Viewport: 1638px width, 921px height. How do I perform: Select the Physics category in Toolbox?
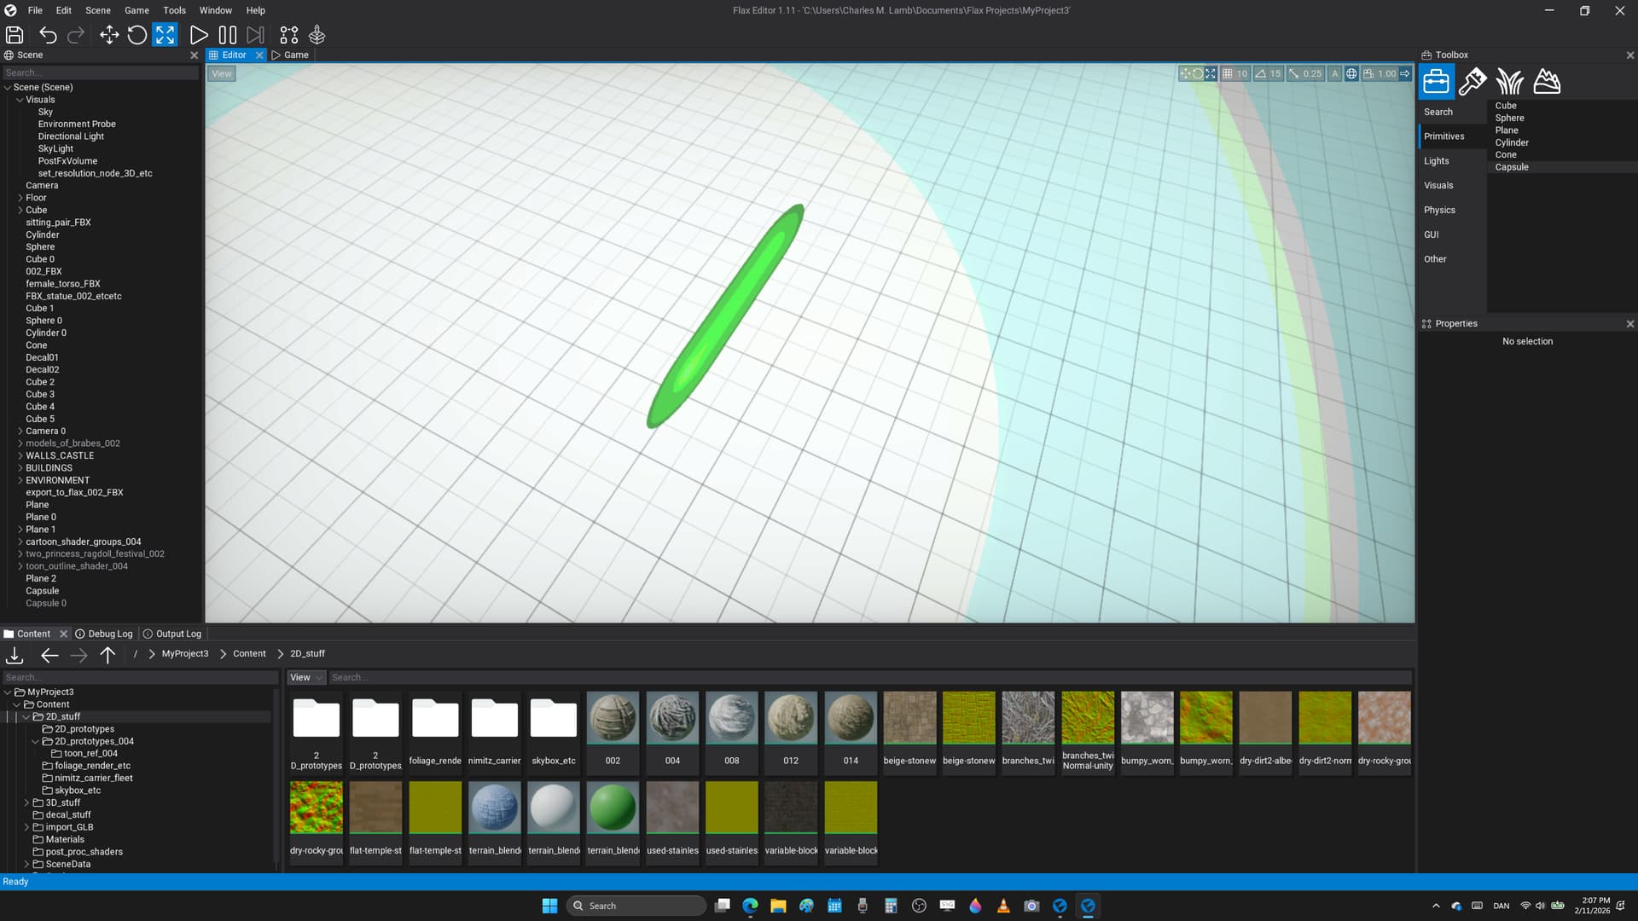1439,210
